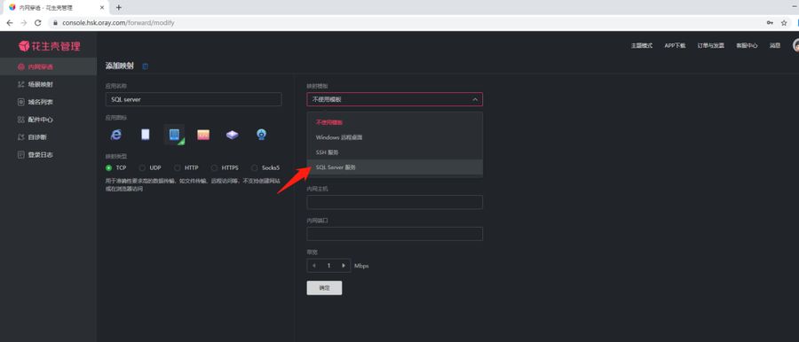
Task: Click the 确定 confirm button
Action: click(324, 288)
